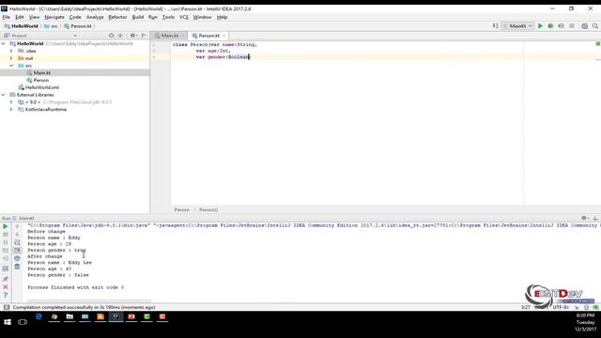
Task: Open the Main.kt run configuration dropdown
Action: [517, 26]
